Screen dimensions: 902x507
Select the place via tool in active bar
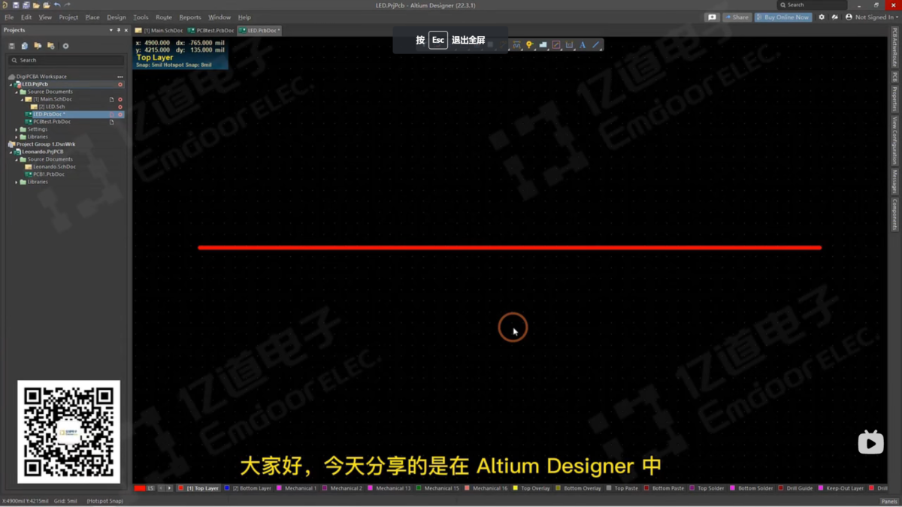click(530, 45)
